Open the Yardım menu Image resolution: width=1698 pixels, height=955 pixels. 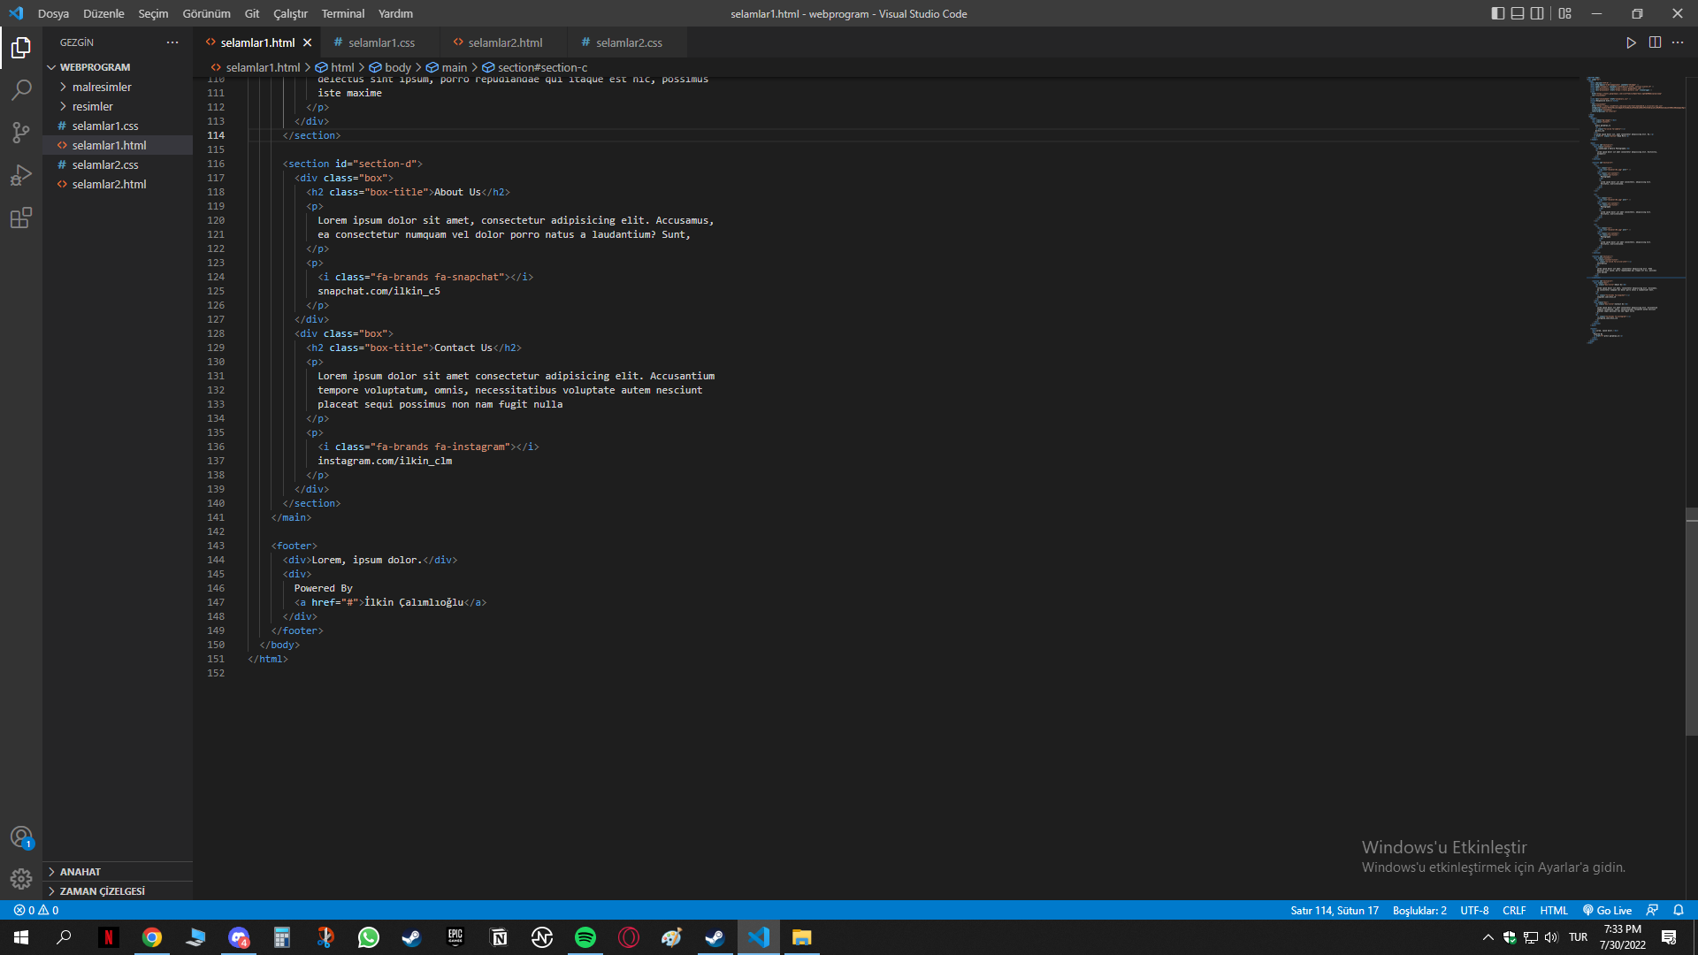click(x=395, y=13)
